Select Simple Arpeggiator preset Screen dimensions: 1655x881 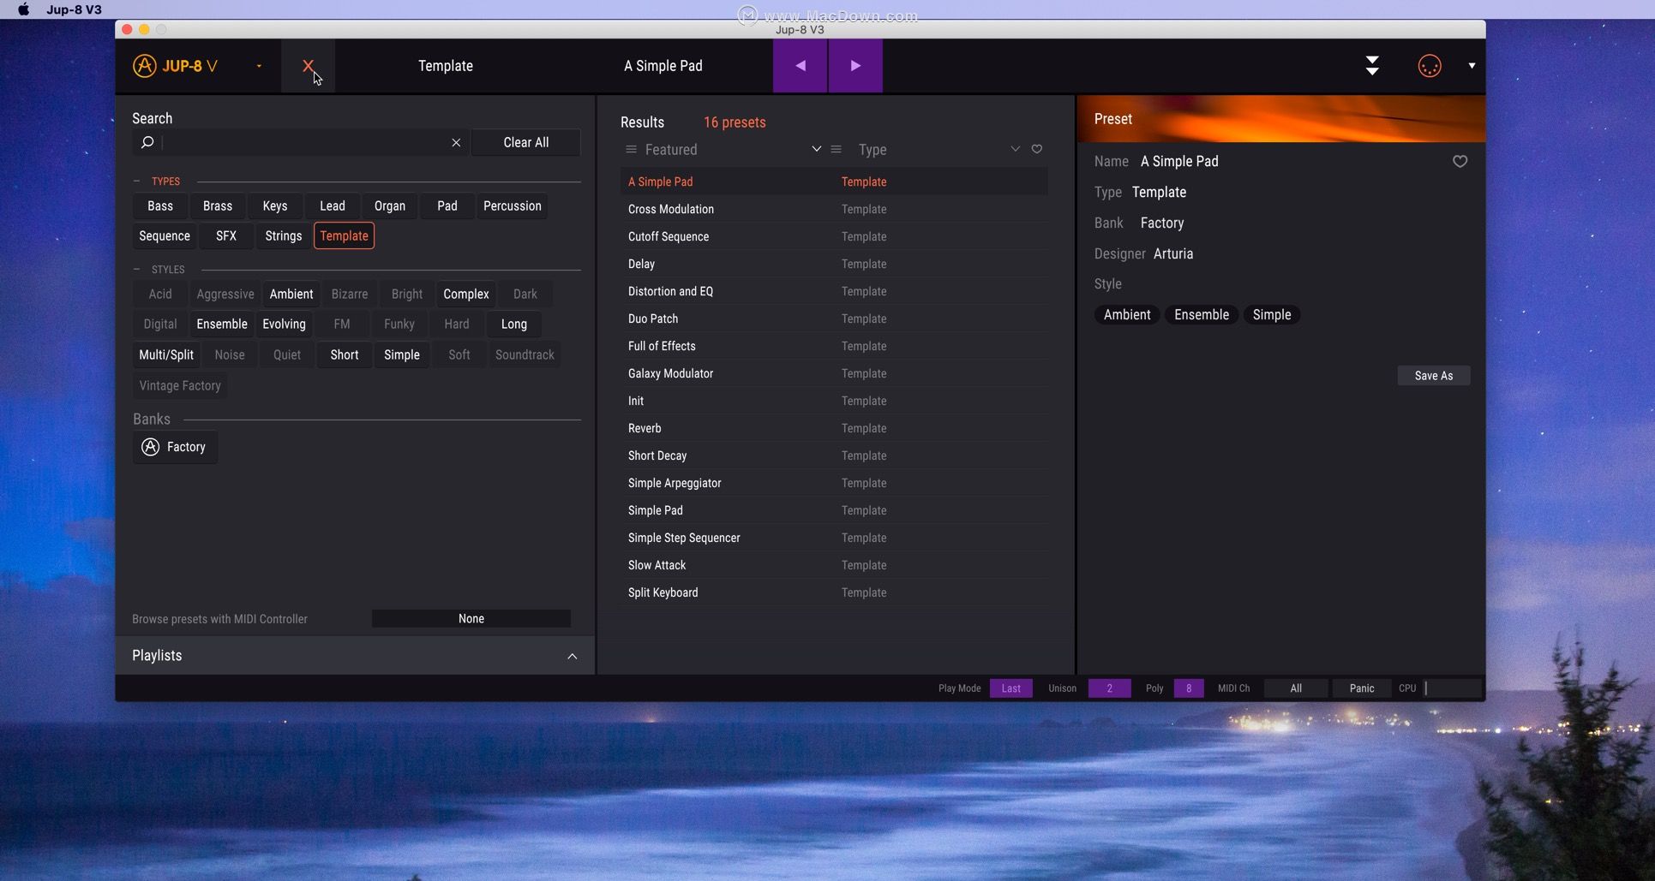(833, 483)
